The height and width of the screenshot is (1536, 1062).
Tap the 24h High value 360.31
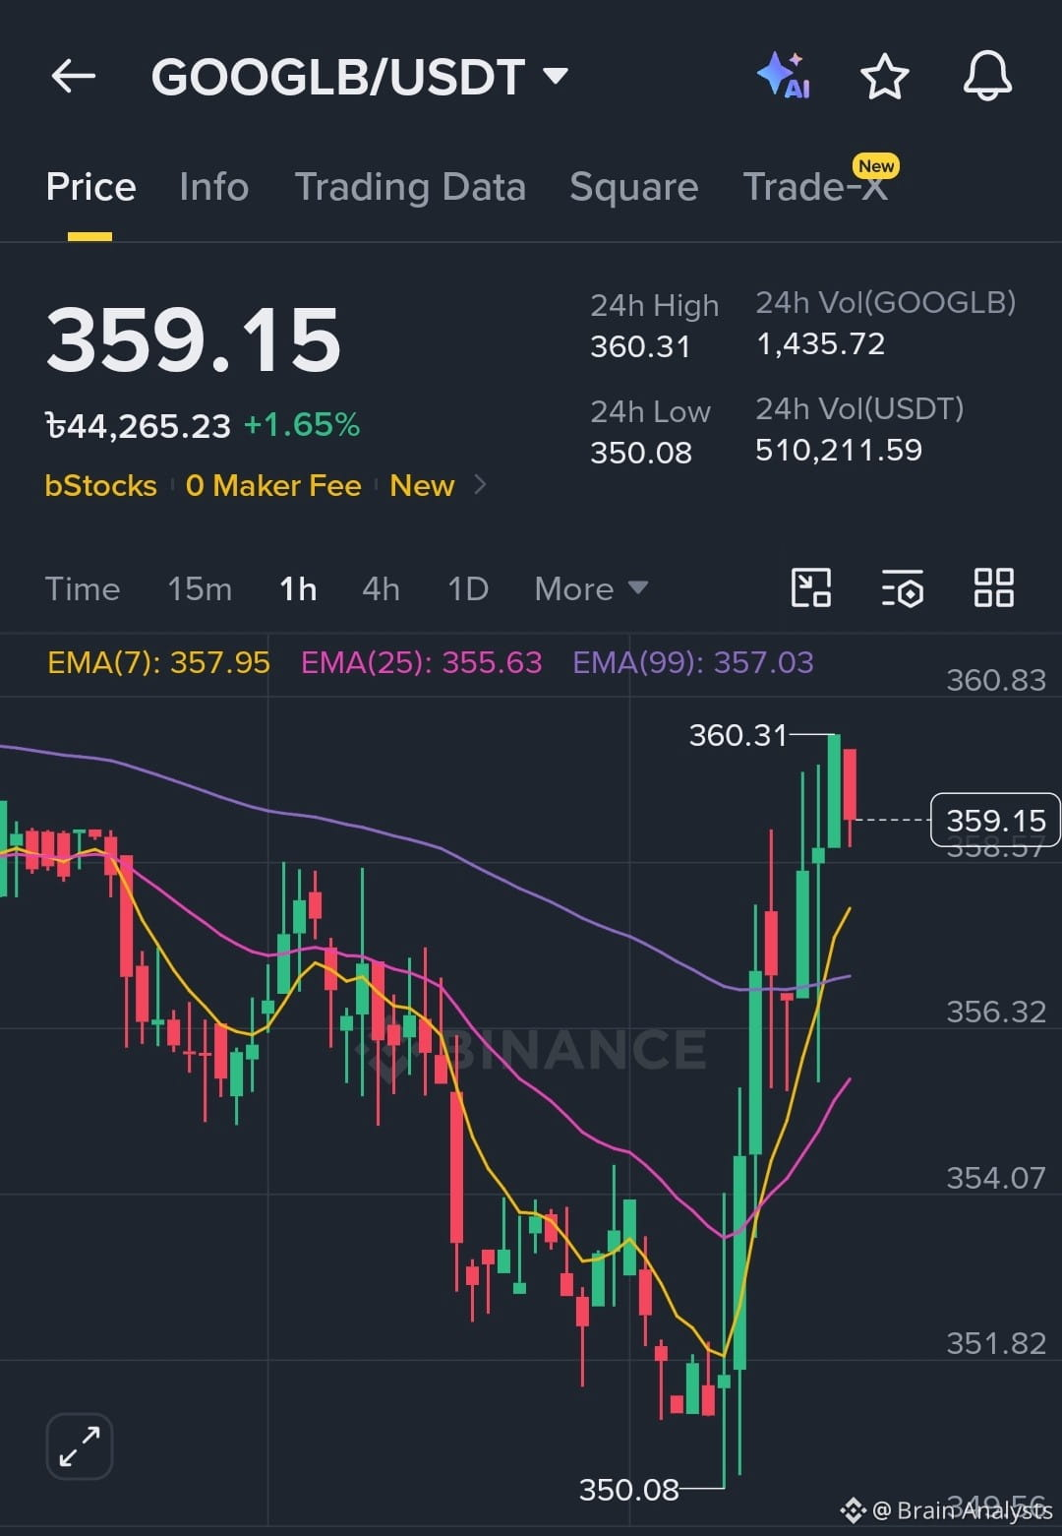(x=640, y=346)
